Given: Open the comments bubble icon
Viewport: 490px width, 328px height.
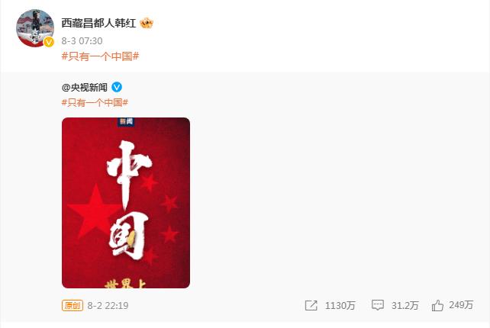Looking at the screenshot, I should click(x=378, y=305).
